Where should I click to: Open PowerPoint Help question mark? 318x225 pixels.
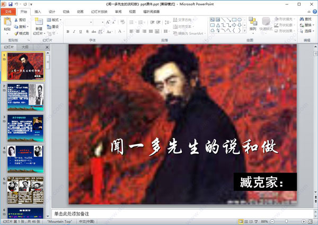point(315,12)
